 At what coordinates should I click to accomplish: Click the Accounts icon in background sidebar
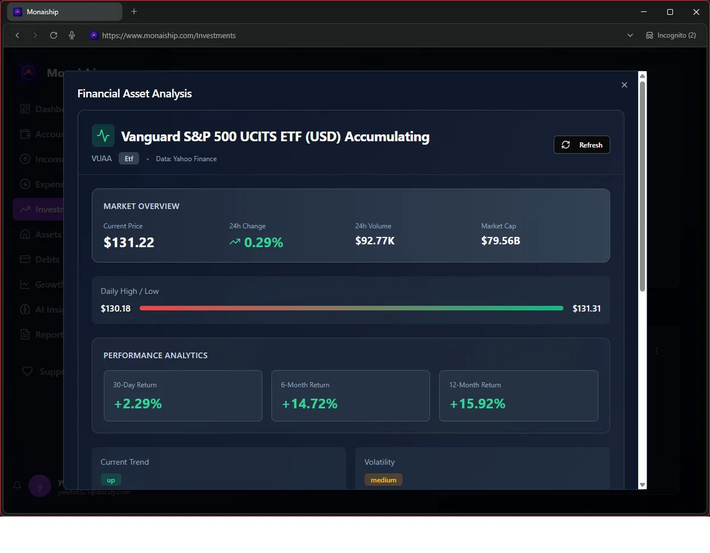tap(25, 134)
